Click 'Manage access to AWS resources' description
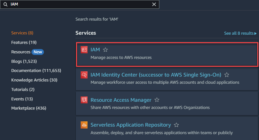259x140 pixels. [x=121, y=57]
